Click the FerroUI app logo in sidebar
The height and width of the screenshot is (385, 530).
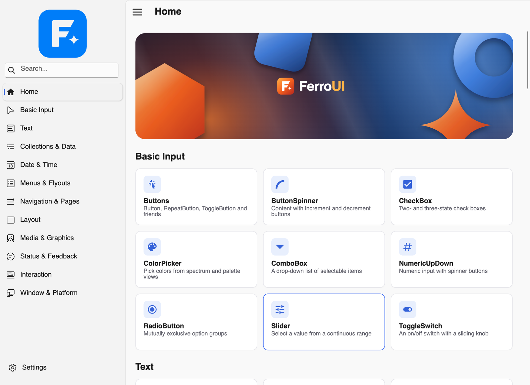63,34
